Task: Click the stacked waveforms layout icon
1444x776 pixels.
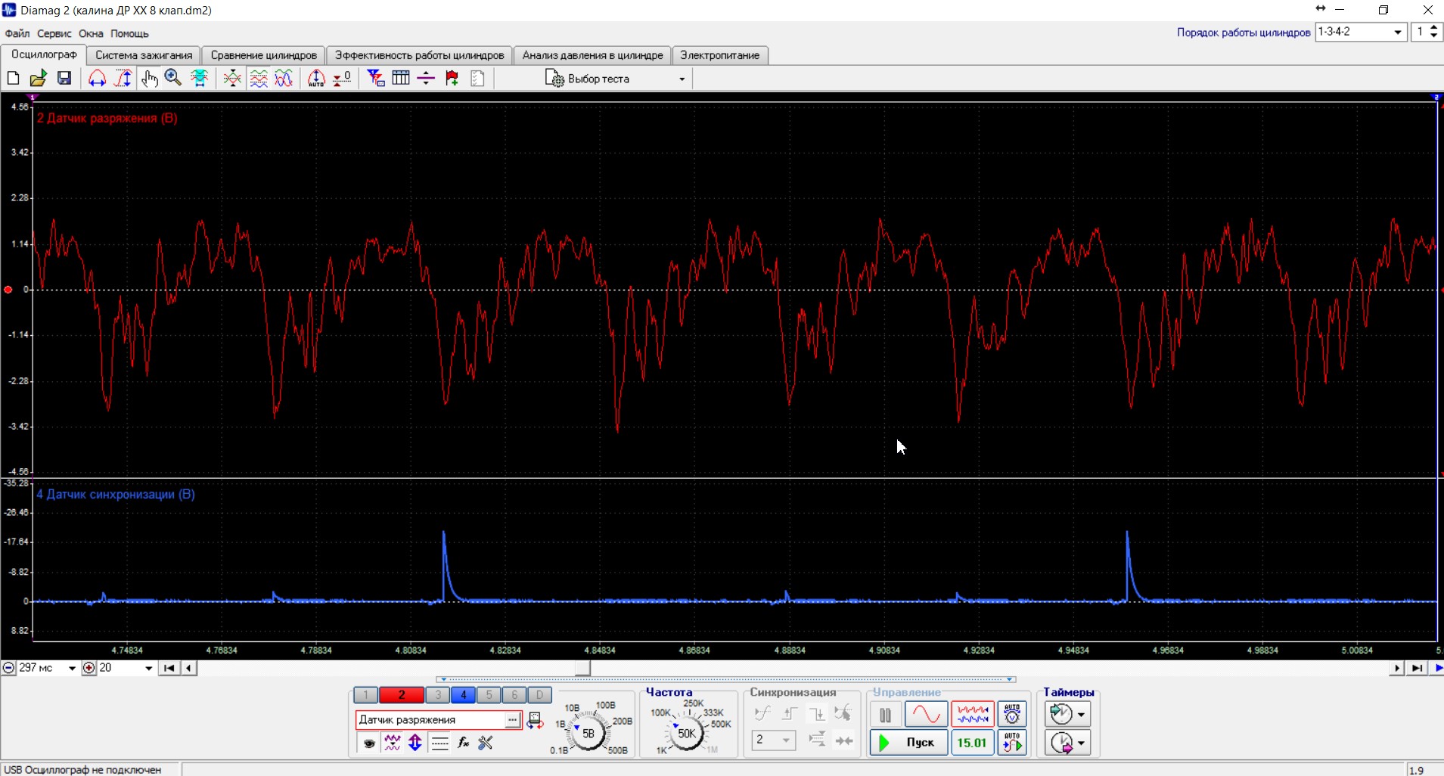Action: coord(259,78)
